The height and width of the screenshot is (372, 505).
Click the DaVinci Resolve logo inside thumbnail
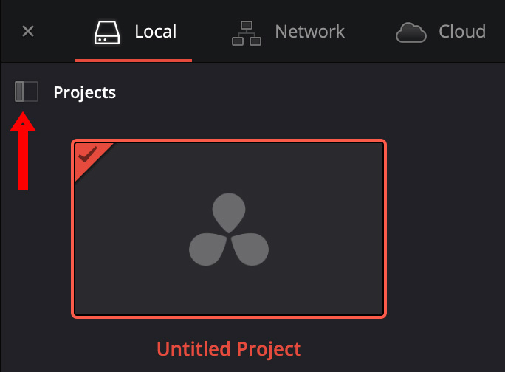229,230
